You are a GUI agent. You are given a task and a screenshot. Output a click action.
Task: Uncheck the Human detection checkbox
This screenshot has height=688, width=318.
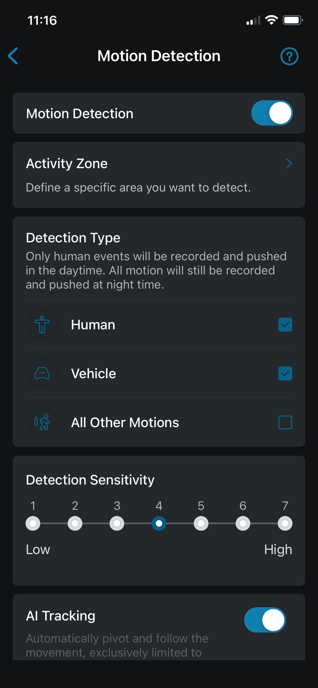[x=285, y=324]
